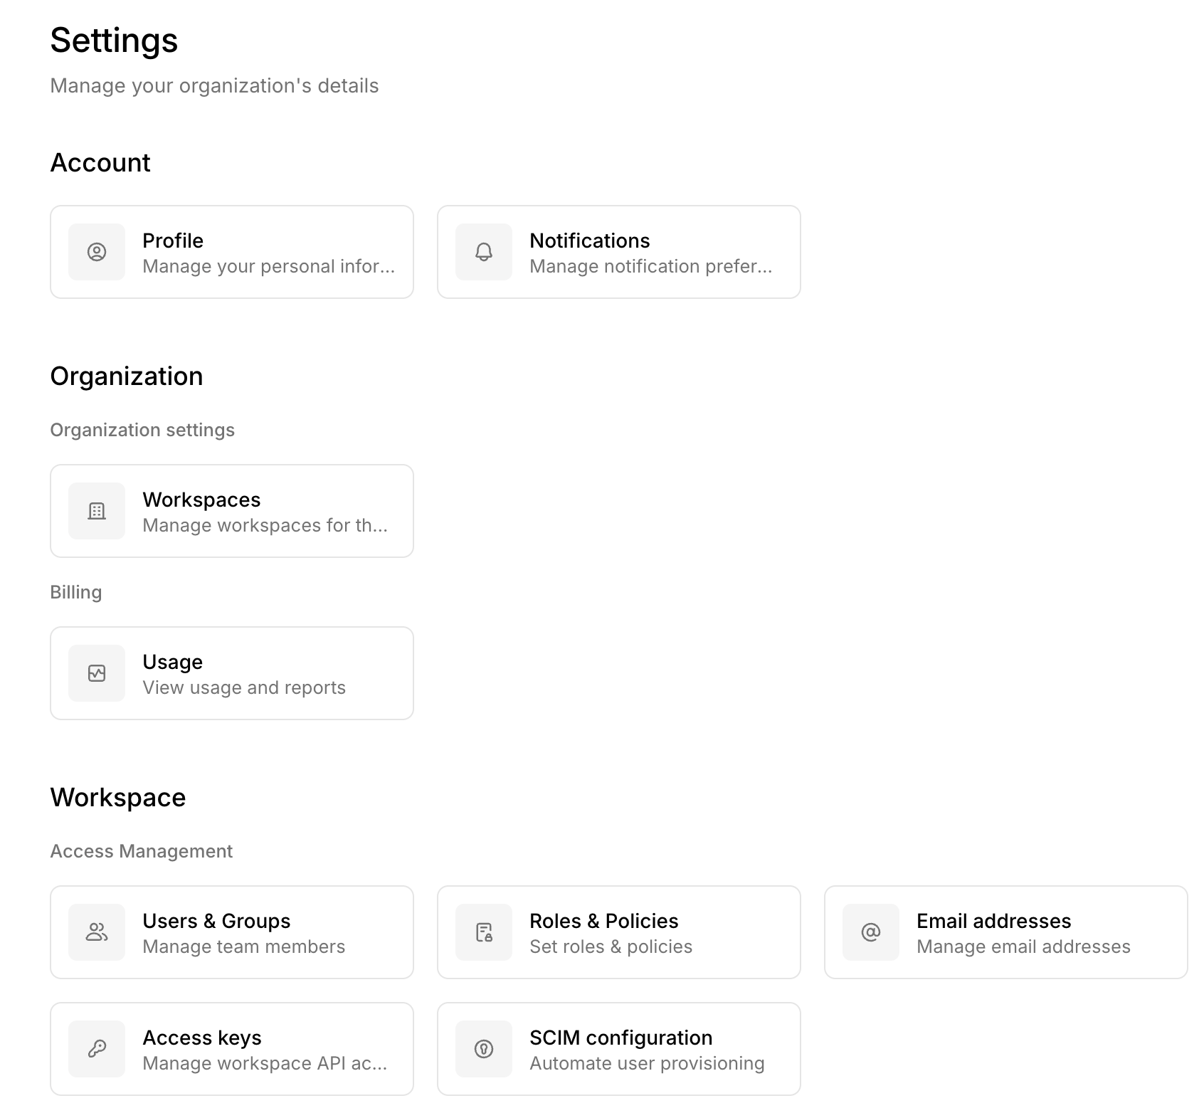
Task: Open Email addresses title
Action: tap(993, 921)
